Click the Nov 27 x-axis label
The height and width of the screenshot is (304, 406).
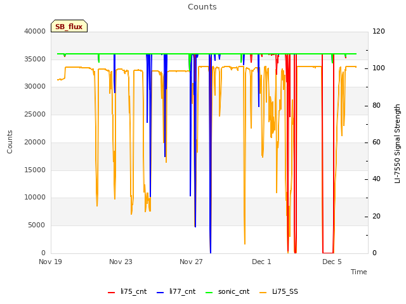[x=191, y=262]
